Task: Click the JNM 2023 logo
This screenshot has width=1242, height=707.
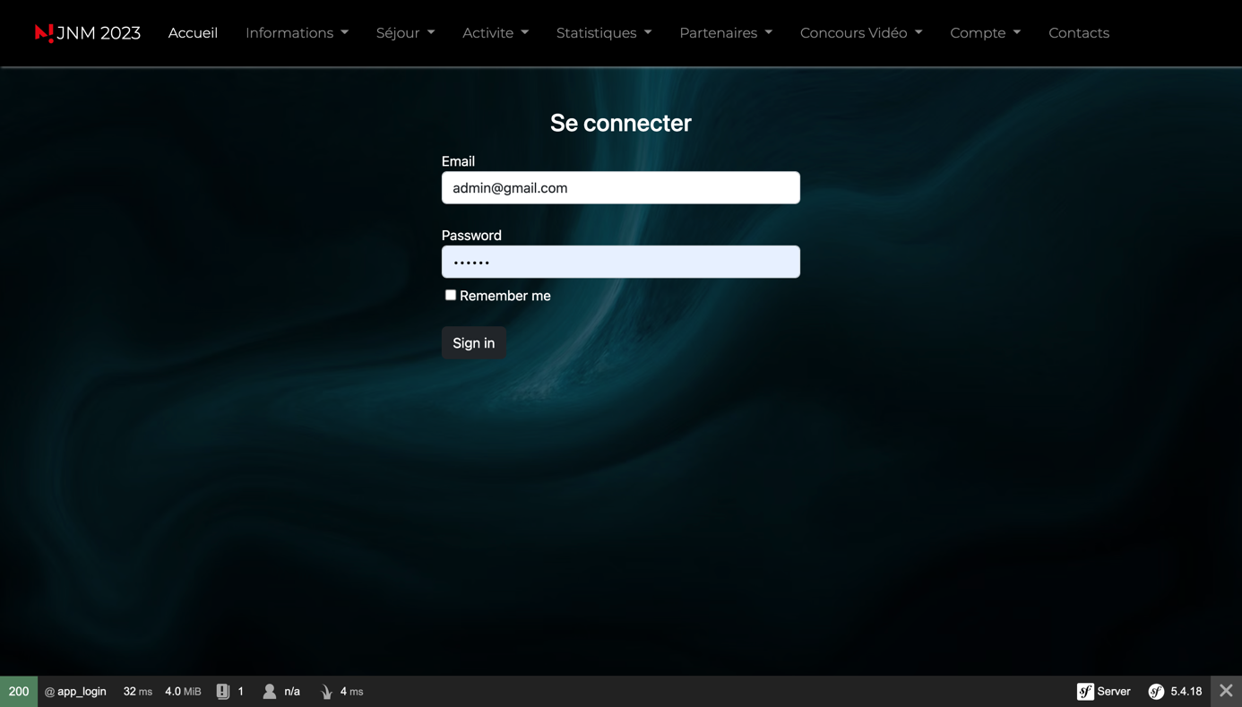Action: click(87, 32)
